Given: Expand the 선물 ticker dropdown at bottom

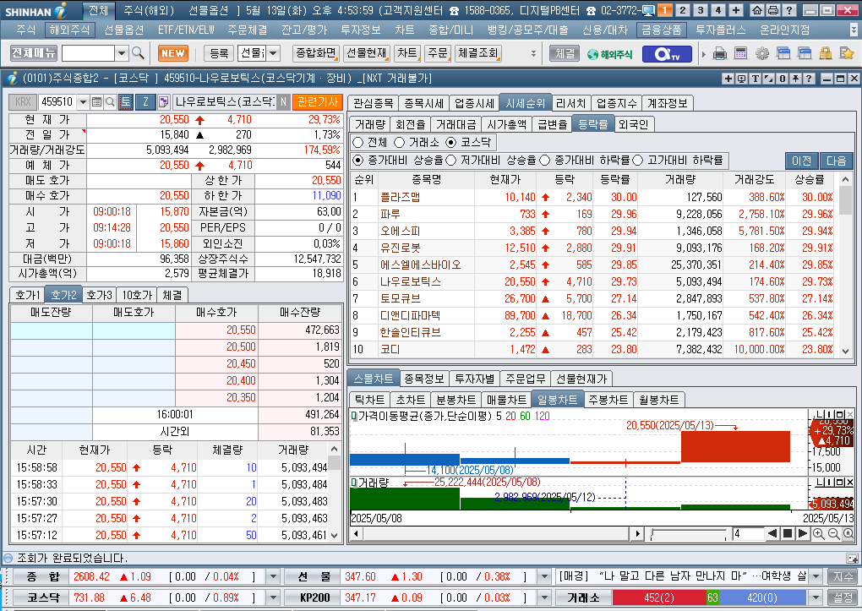Looking at the screenshot, I should 544,576.
